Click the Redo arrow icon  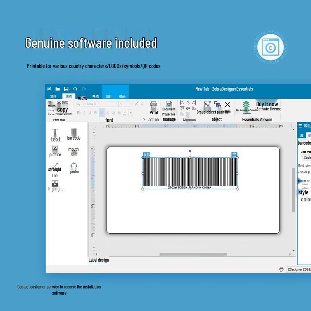tap(84, 89)
